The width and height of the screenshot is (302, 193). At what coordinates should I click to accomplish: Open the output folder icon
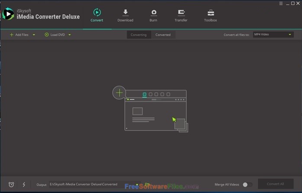[147, 184]
